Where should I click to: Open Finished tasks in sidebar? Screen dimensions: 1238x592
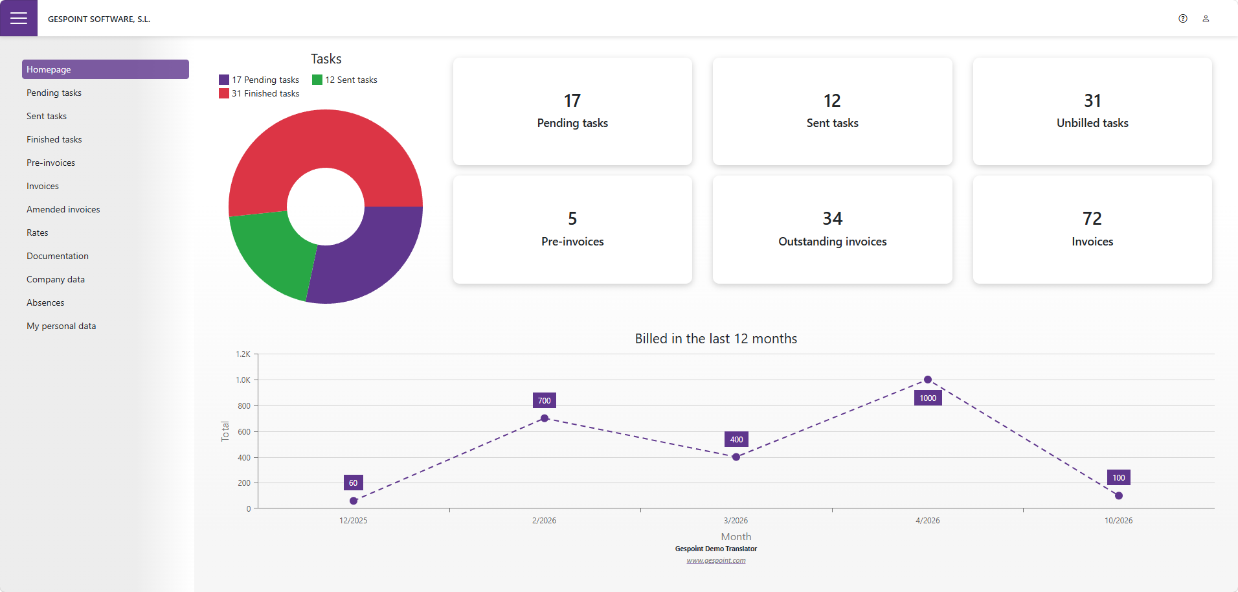(106, 139)
